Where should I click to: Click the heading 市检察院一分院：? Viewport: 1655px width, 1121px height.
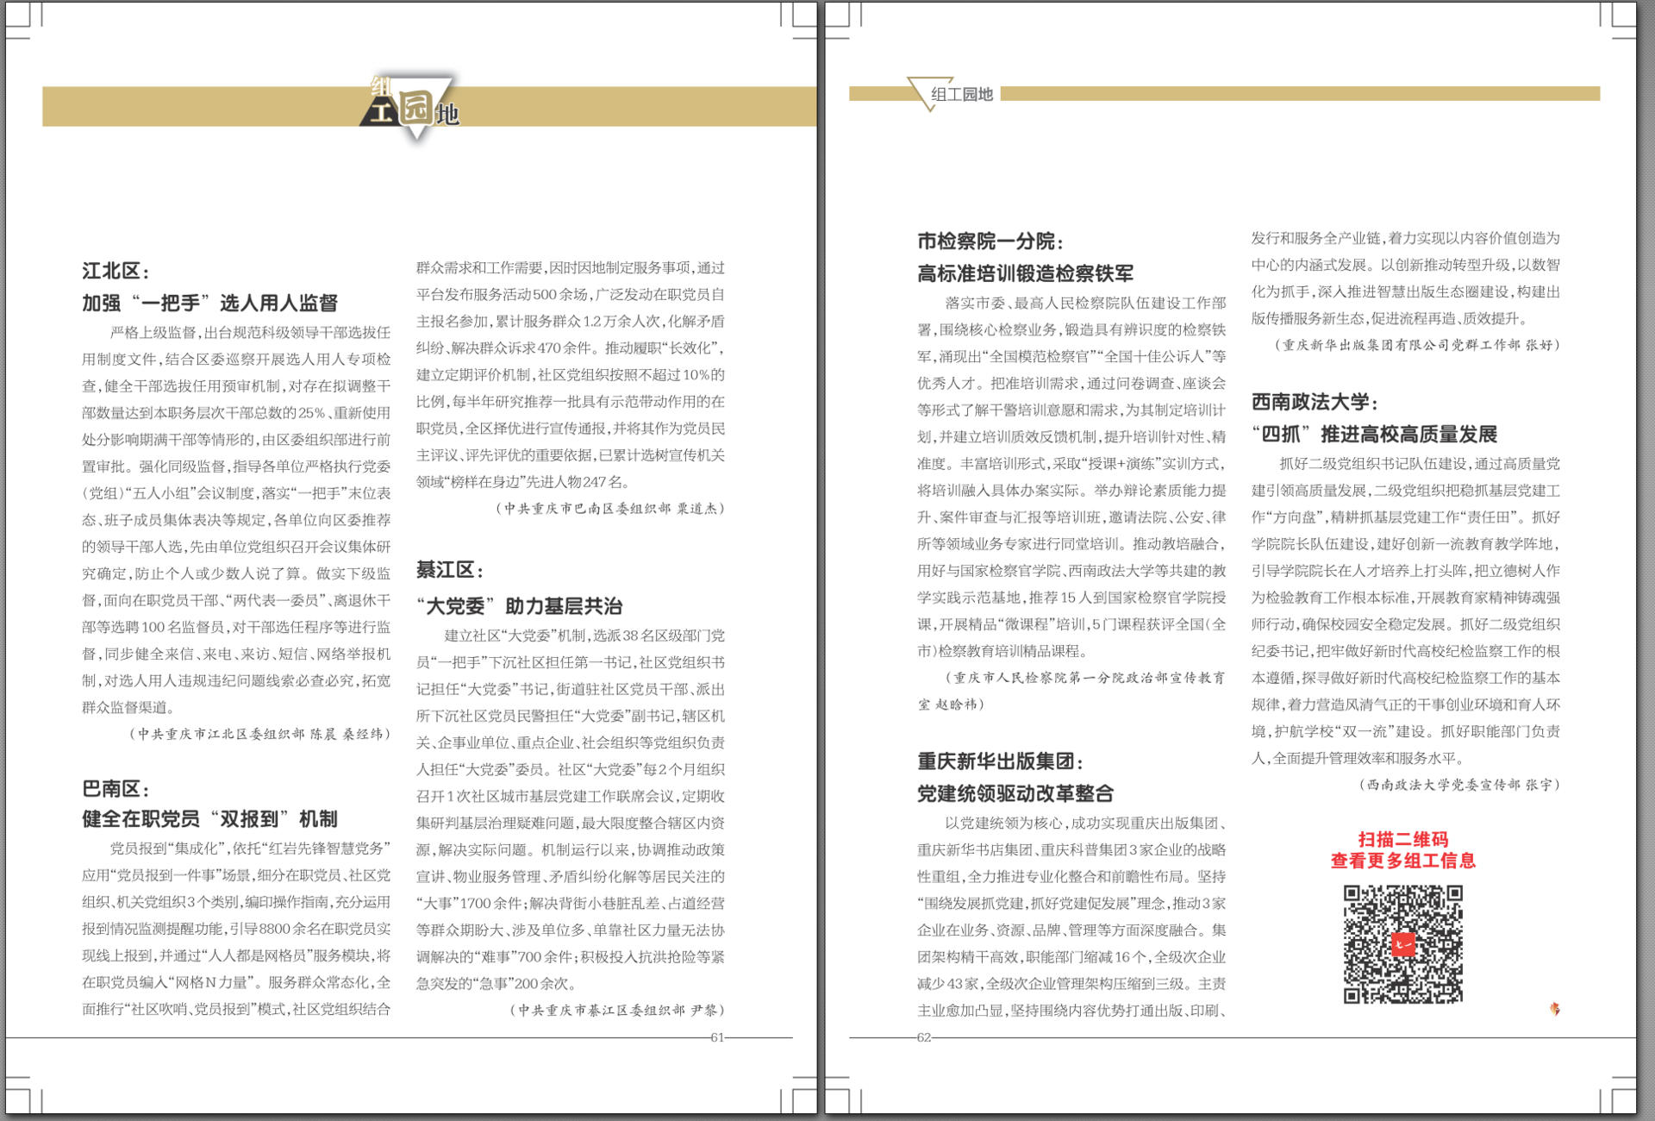tap(990, 241)
